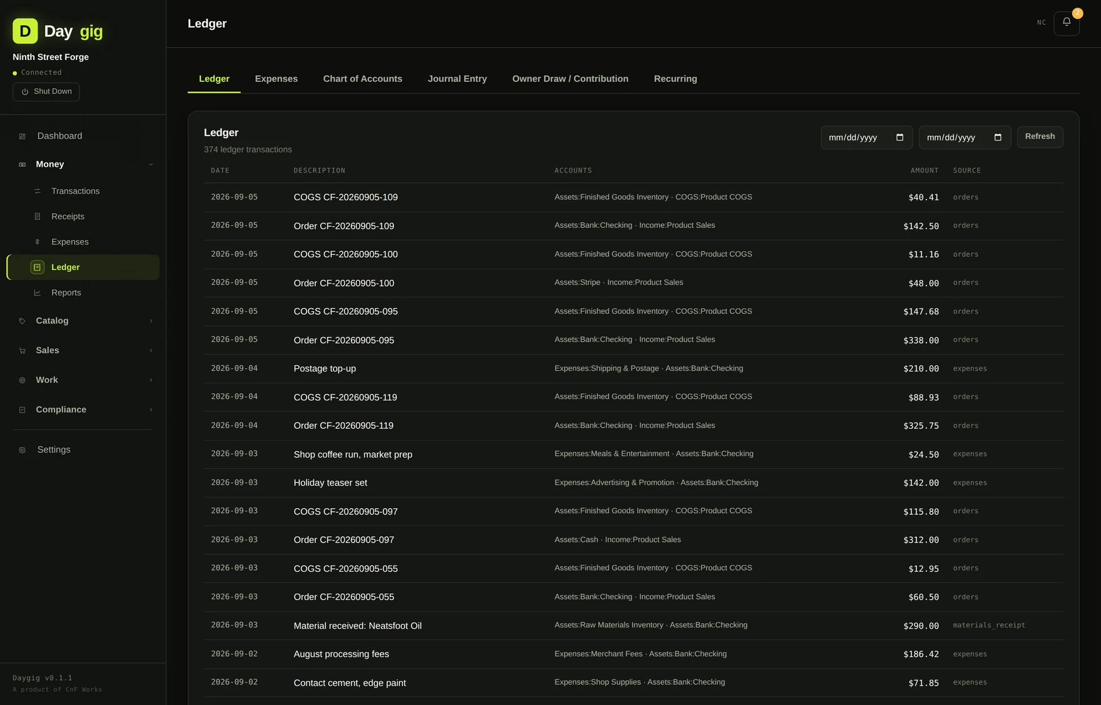
Task: Expand the Work section chevron
Action: (x=151, y=380)
